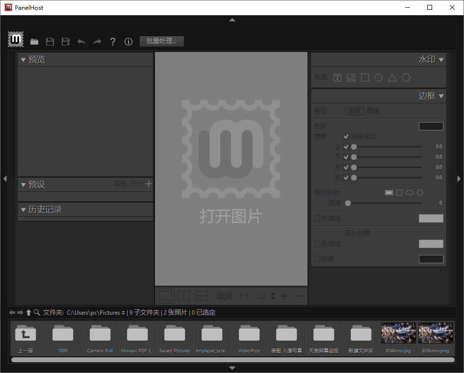This screenshot has height=373, width=464.
Task: Choose the circle photo shape
Action: tap(420, 193)
